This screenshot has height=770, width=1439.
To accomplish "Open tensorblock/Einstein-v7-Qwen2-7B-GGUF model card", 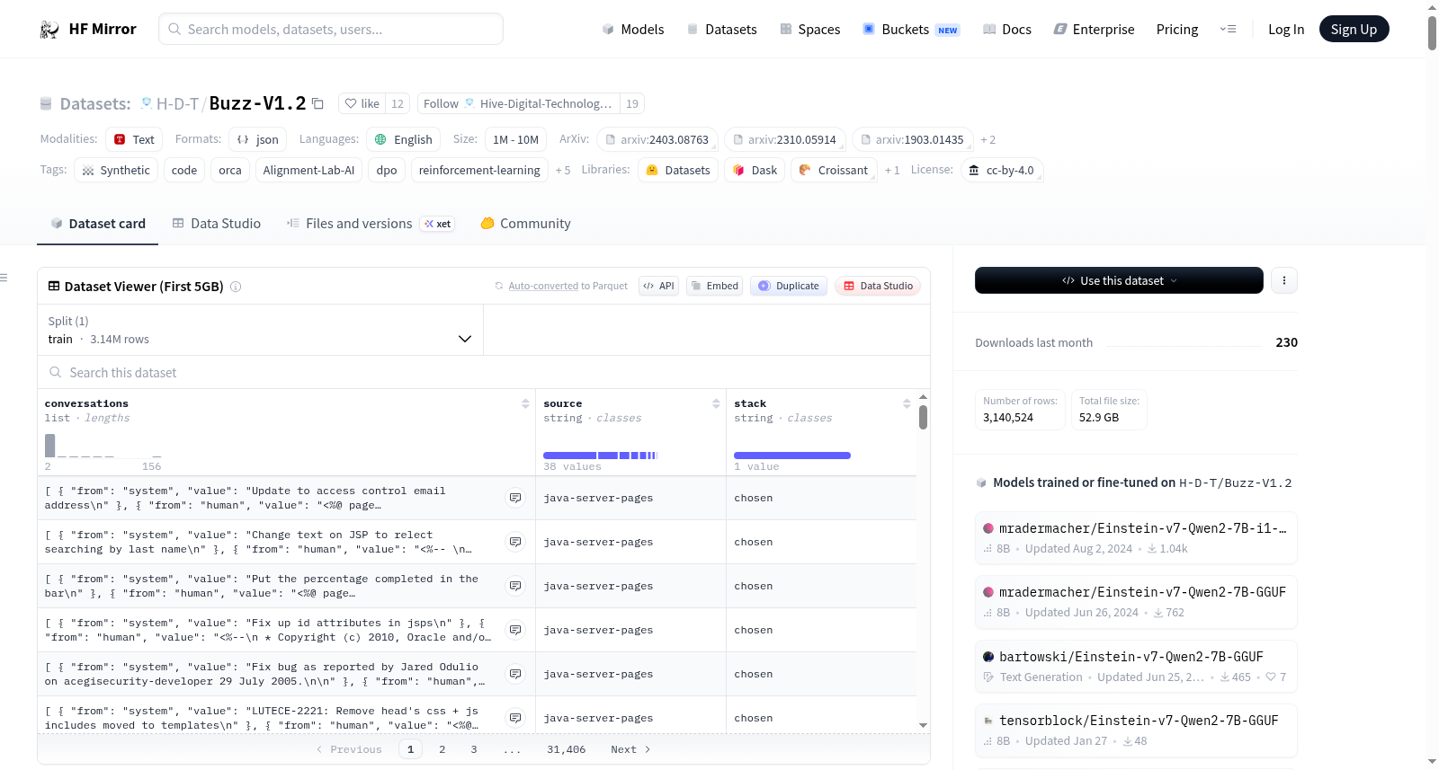I will click(1136, 730).
